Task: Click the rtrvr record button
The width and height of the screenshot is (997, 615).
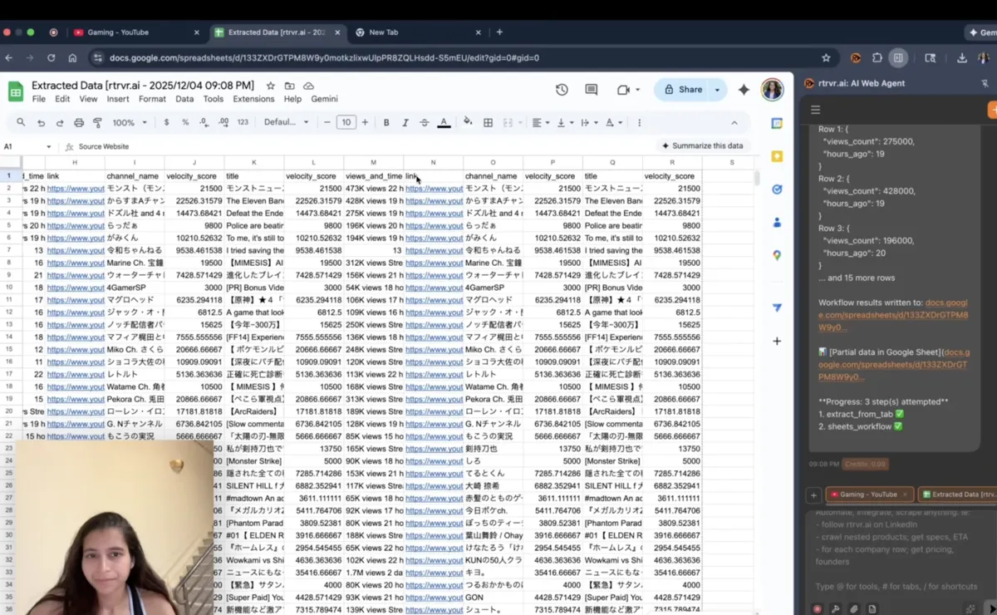Action: (818, 608)
